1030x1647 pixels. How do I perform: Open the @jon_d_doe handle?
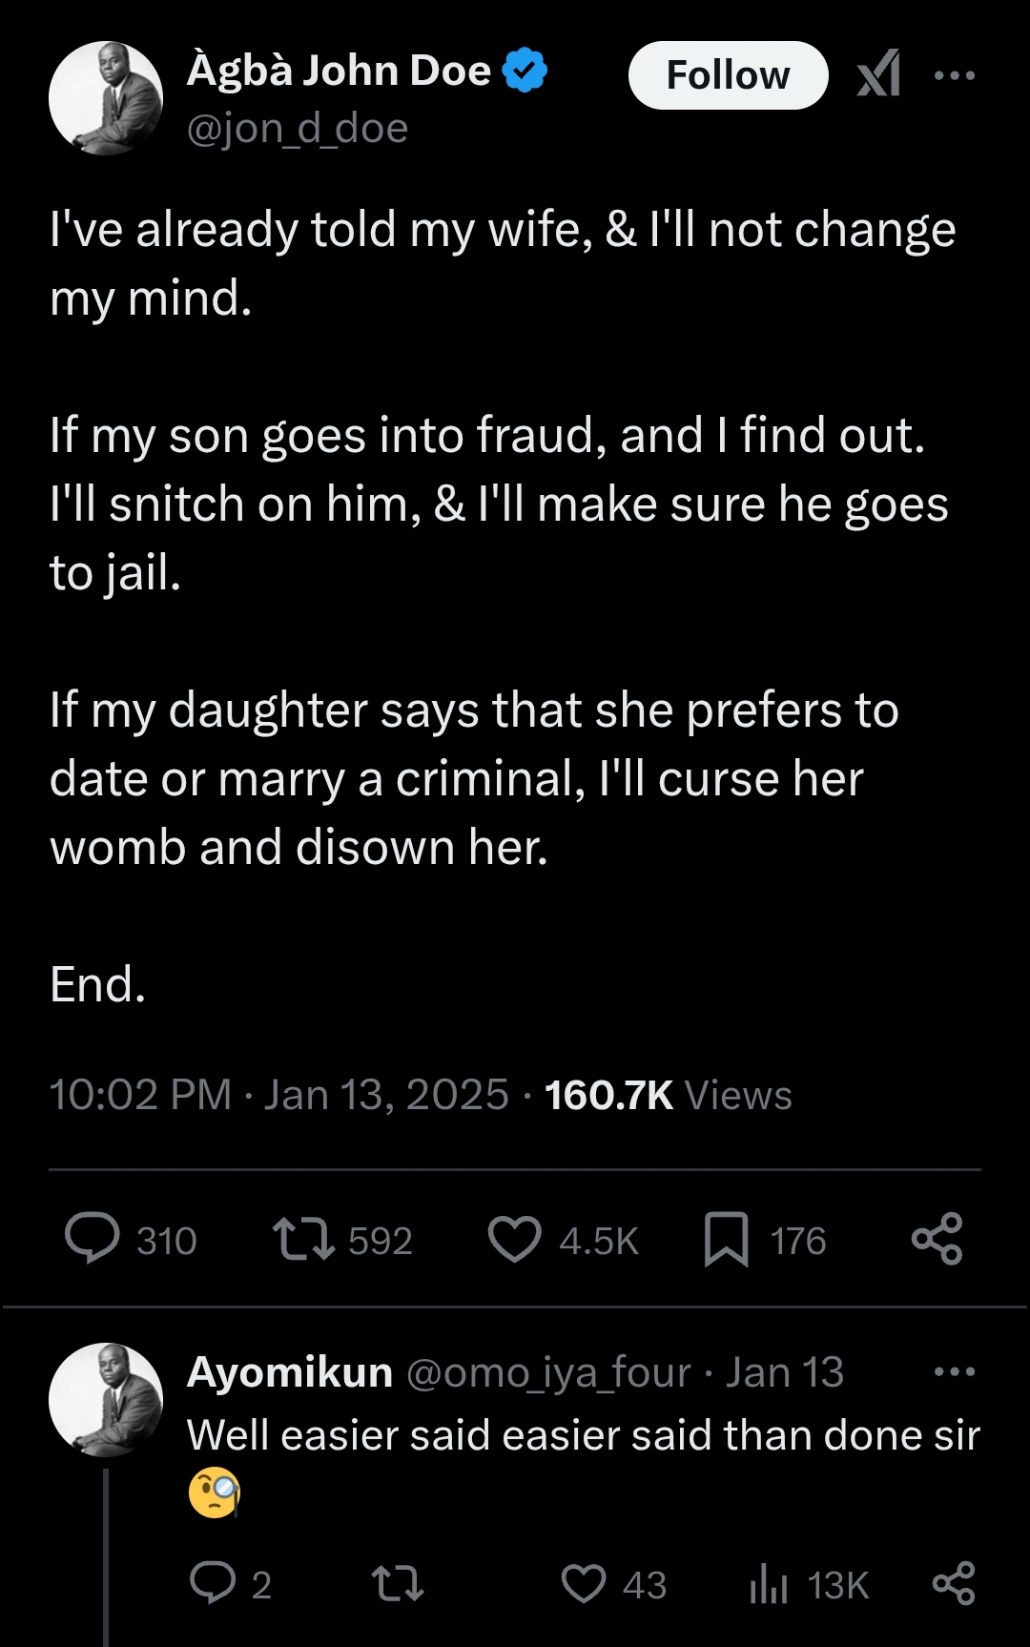[298, 128]
